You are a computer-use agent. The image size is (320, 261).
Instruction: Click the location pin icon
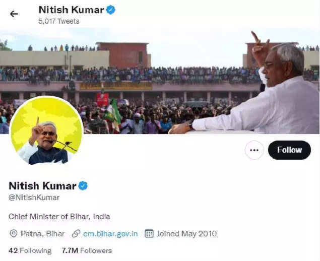click(x=14, y=233)
